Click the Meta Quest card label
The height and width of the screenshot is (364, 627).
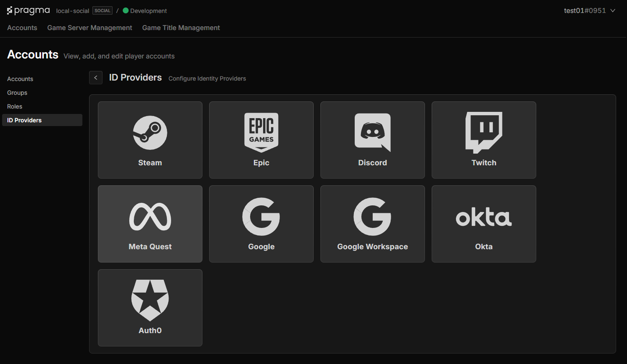pos(150,247)
